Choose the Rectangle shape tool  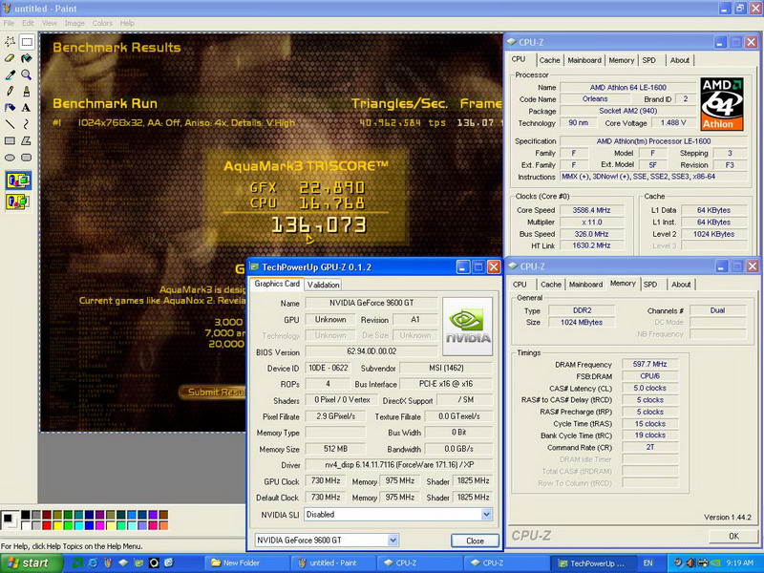click(10, 140)
